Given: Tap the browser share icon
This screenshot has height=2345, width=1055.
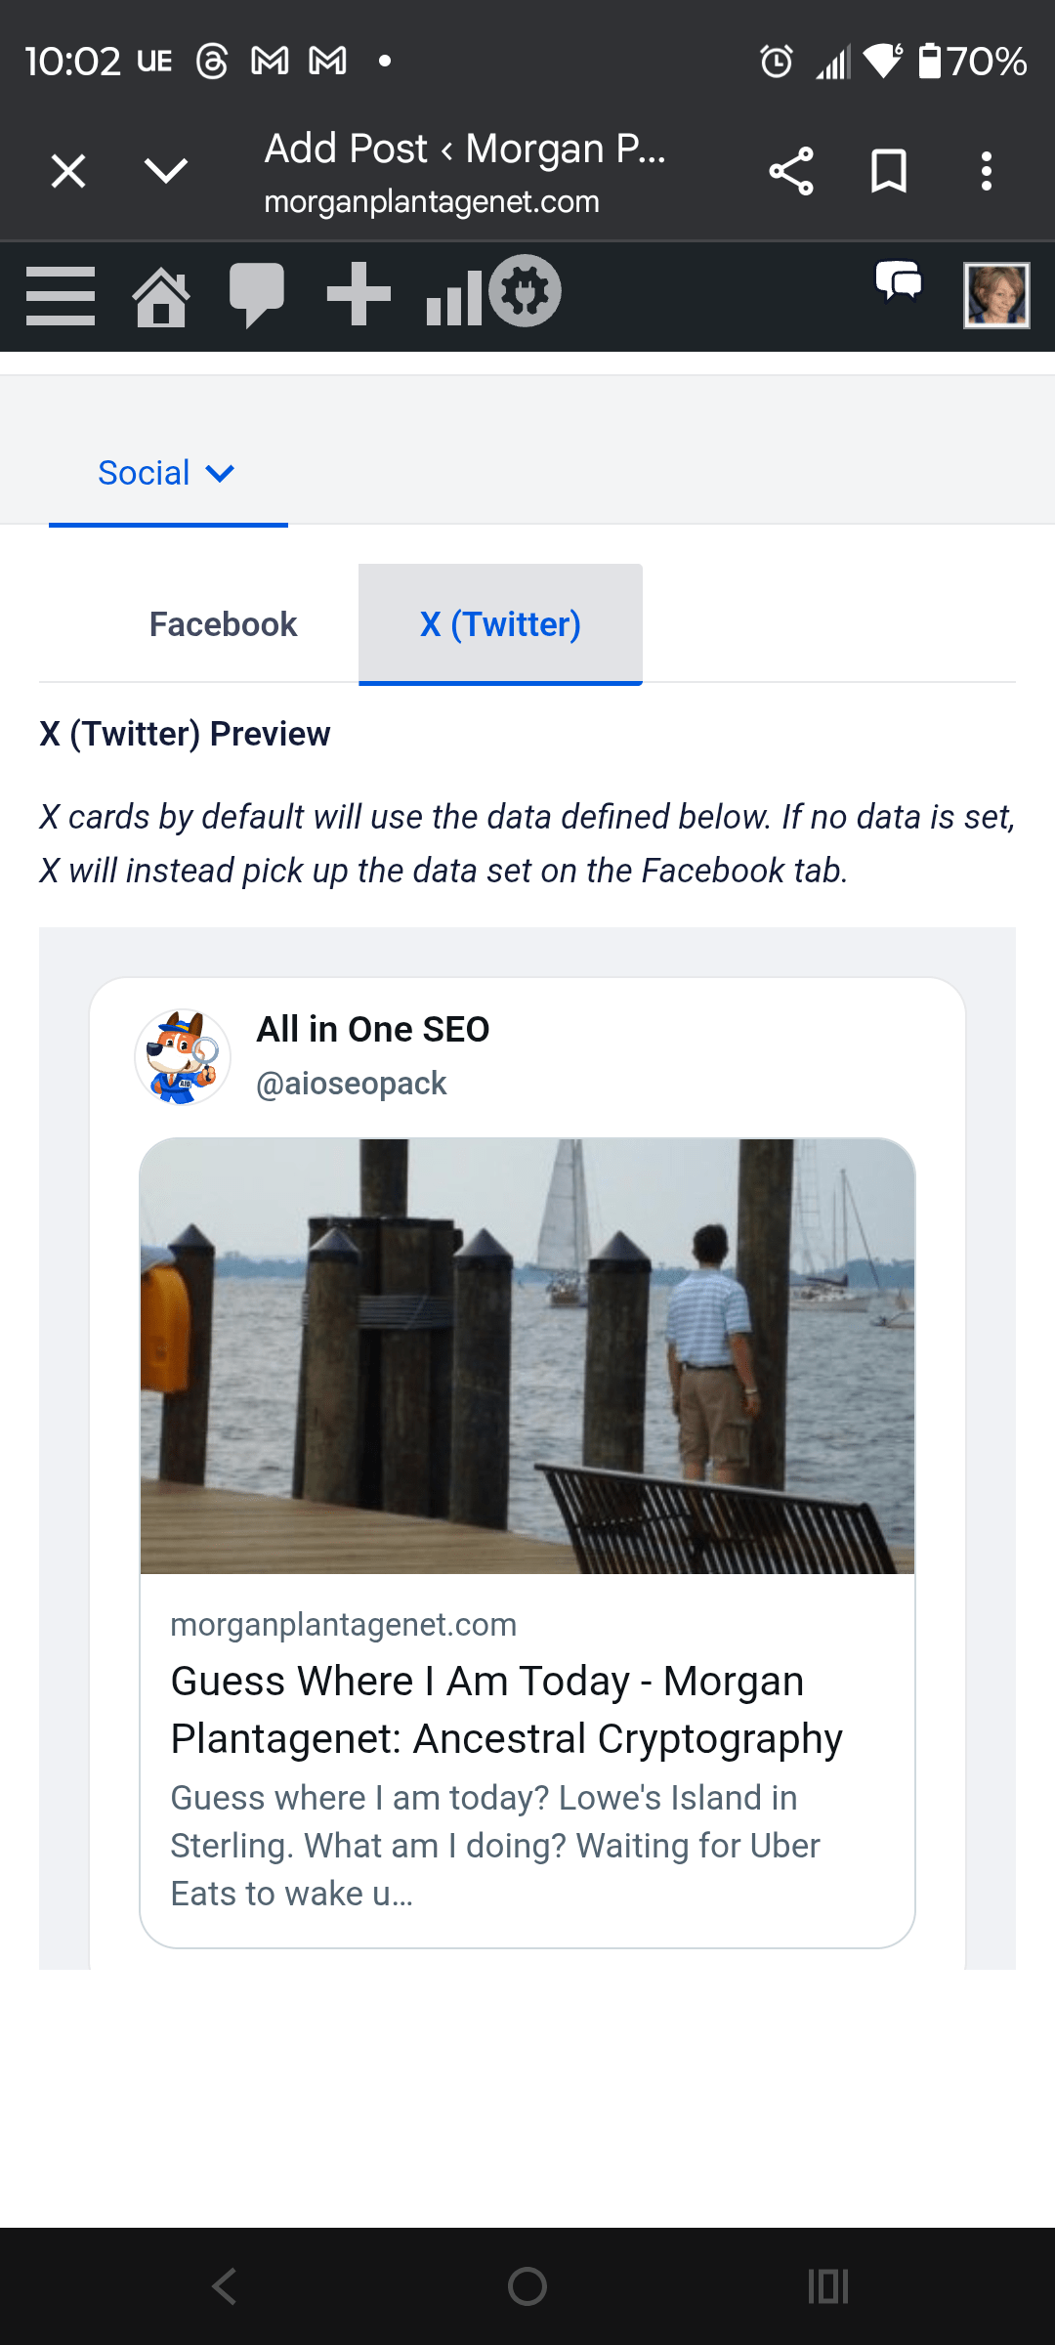Looking at the screenshot, I should coord(791,172).
